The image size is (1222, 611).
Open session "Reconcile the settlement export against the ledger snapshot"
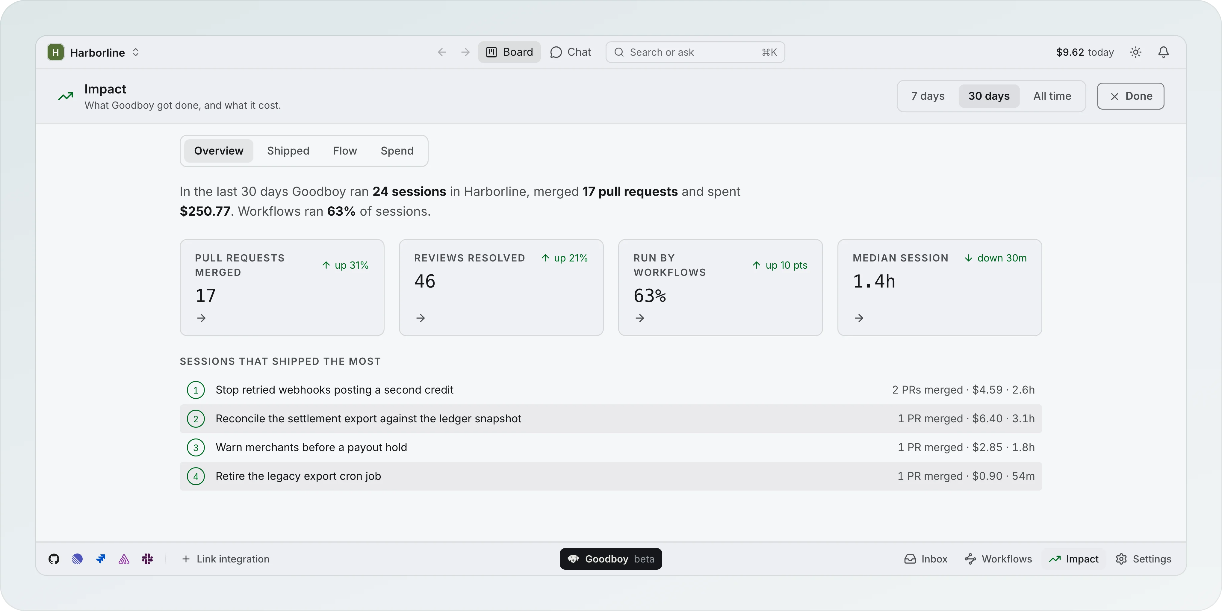pyautogui.click(x=611, y=419)
